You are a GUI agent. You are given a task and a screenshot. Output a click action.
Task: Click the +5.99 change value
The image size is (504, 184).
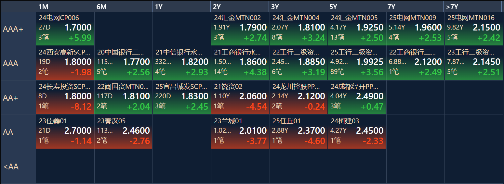tap(80, 38)
